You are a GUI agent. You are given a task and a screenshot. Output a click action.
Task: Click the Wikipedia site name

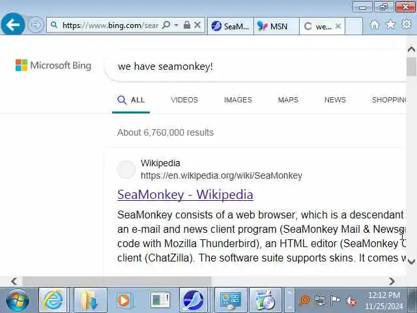click(160, 163)
